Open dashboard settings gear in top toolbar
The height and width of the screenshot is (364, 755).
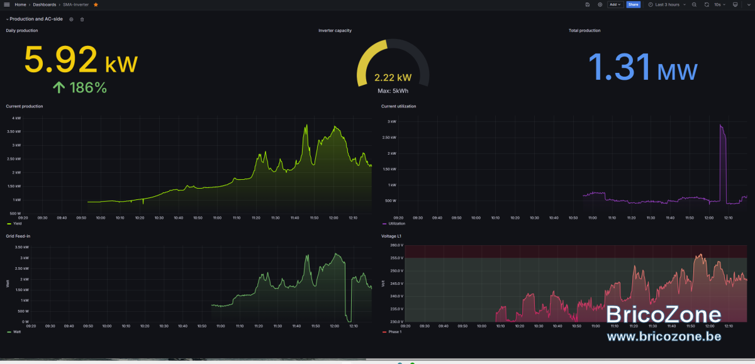[600, 4]
